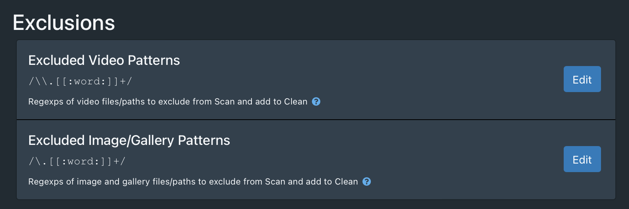Click the image regex pattern with single backslash

point(77,162)
